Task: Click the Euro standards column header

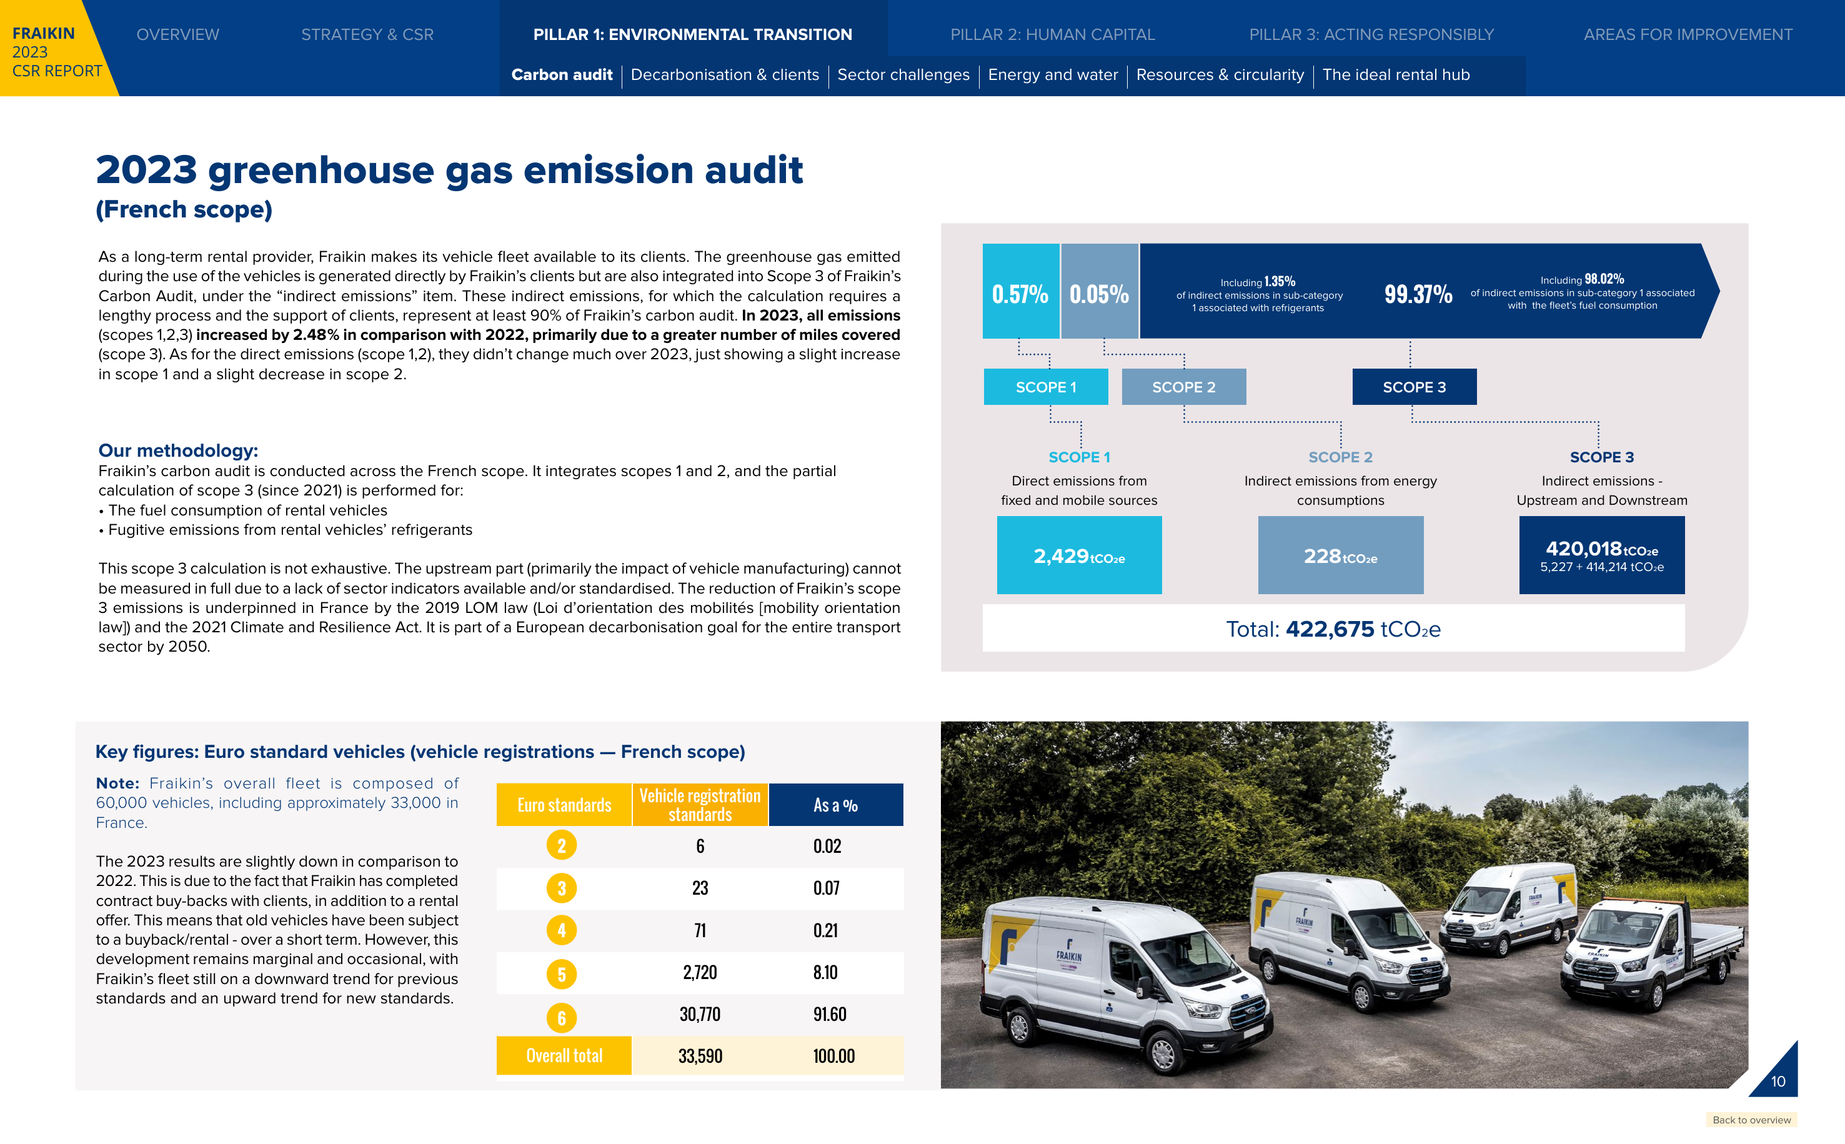Action: 564,804
